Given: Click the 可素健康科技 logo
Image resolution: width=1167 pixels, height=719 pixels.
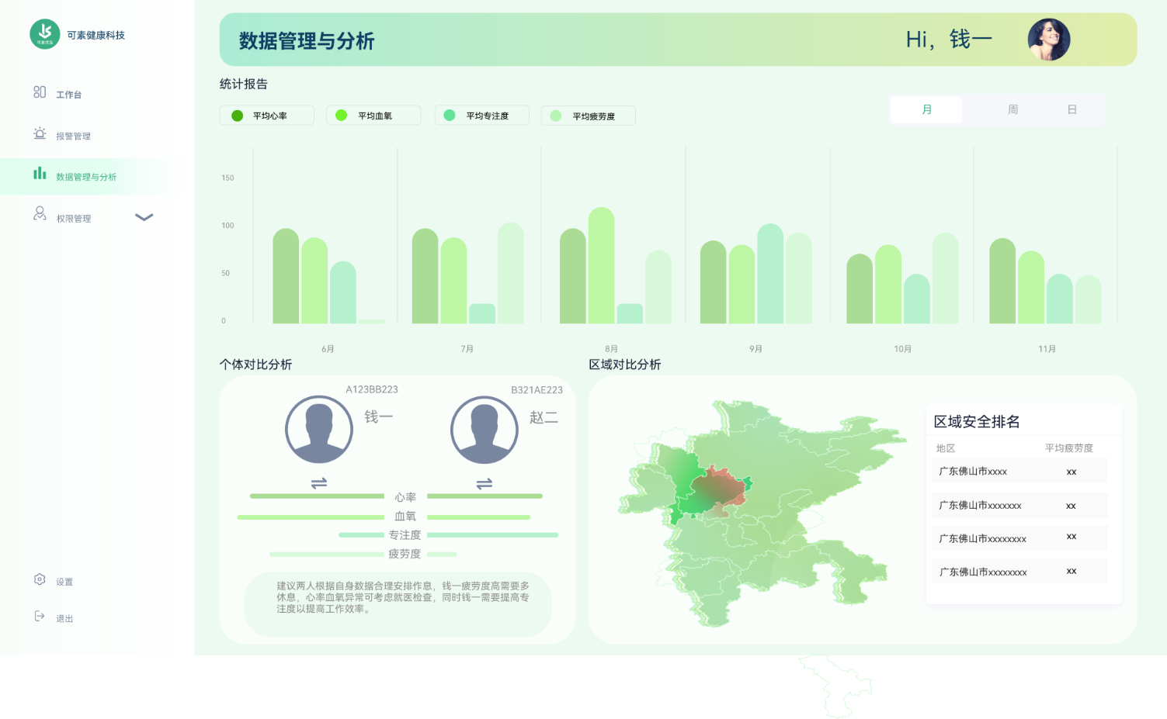Looking at the screenshot, I should [45, 33].
